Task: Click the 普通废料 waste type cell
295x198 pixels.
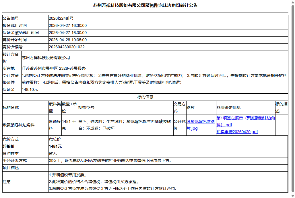Action: pos(55,125)
